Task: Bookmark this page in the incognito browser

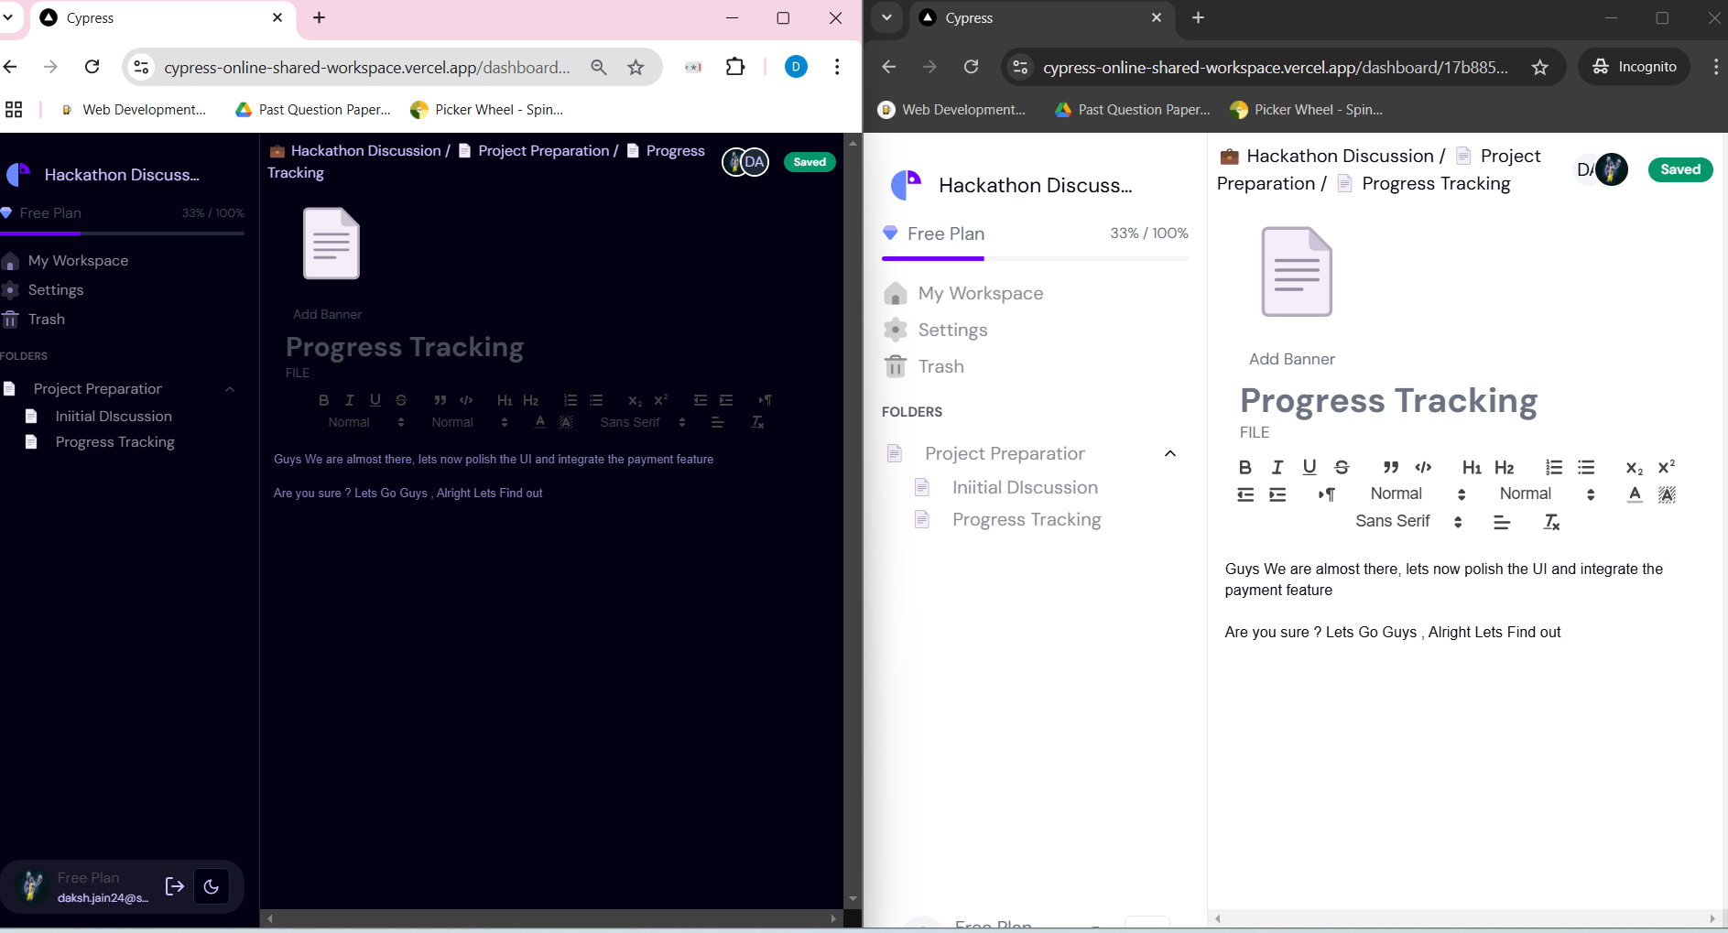Action: (x=1540, y=68)
